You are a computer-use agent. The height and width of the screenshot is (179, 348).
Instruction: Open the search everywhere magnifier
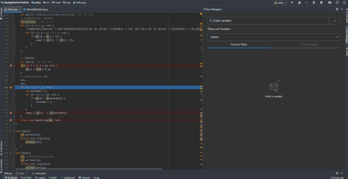click(344, 3)
